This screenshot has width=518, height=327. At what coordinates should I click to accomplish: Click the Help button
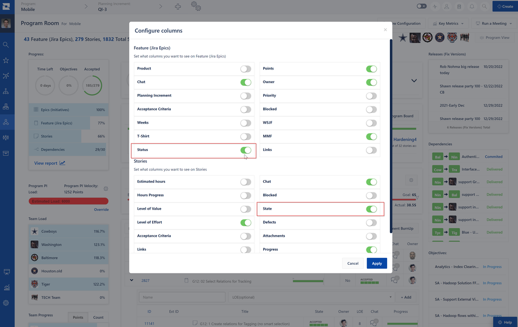505,322
